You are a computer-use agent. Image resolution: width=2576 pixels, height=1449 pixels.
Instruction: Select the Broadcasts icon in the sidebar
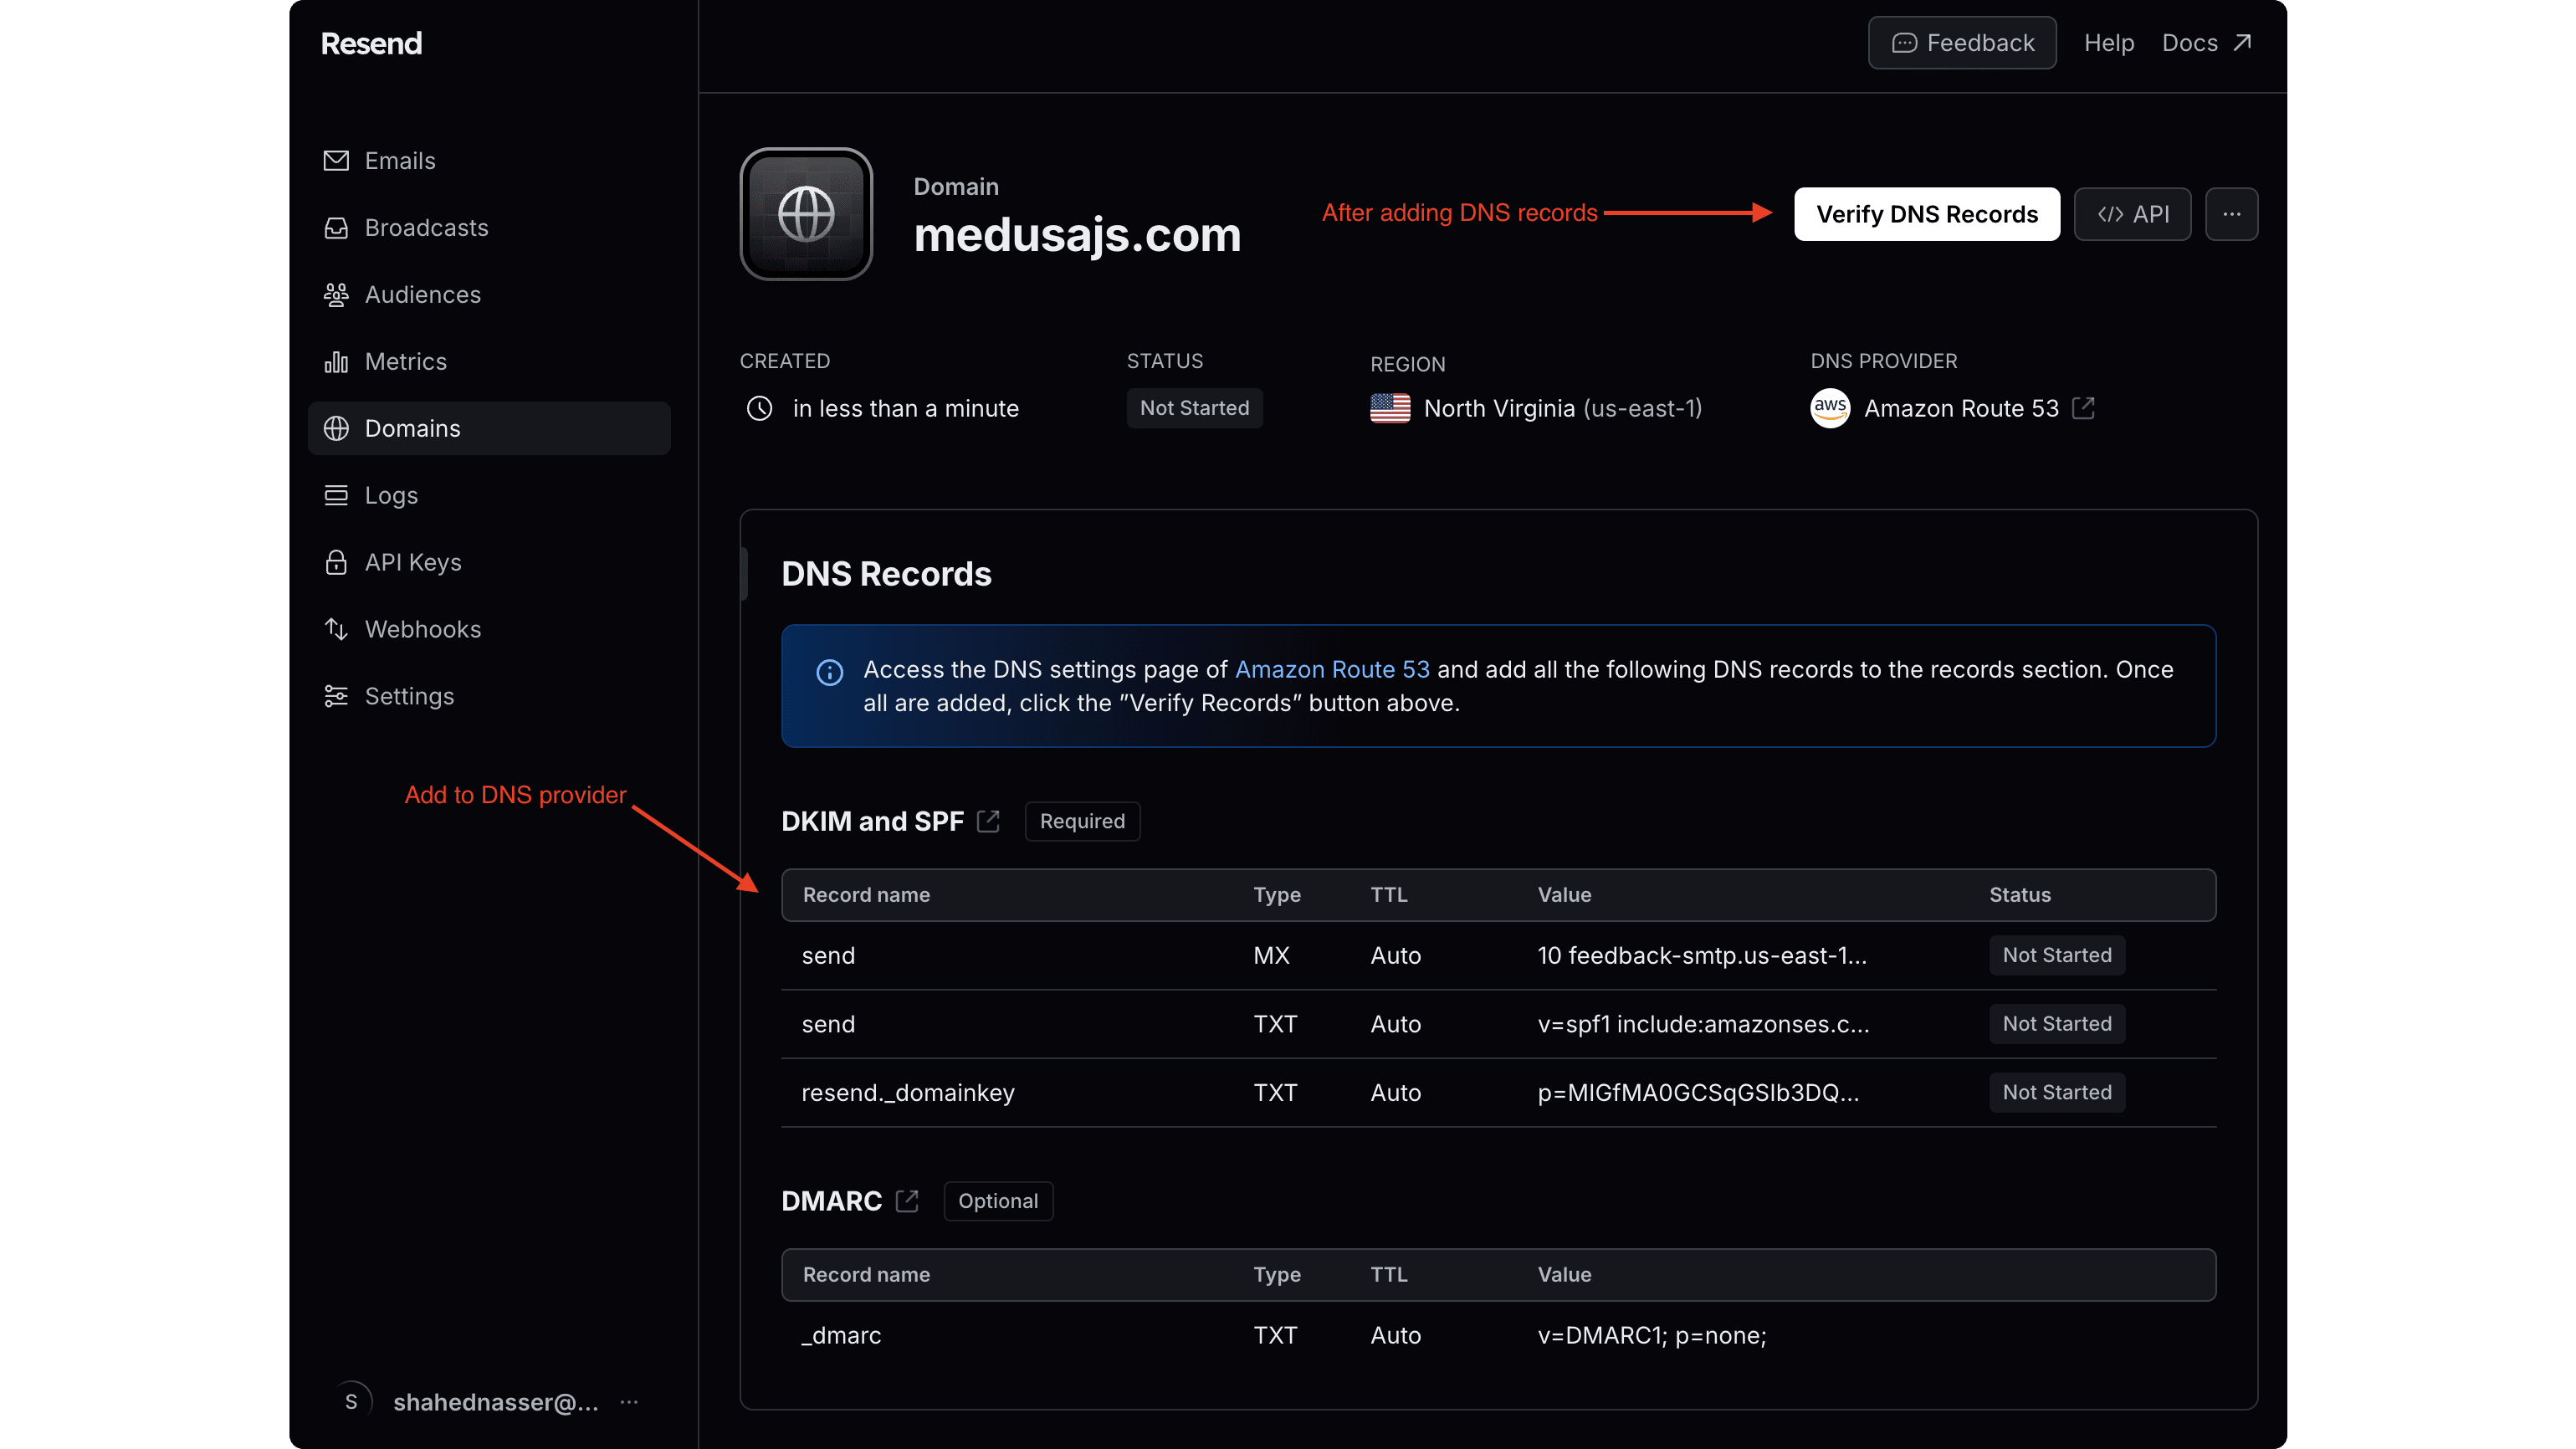pyautogui.click(x=336, y=227)
